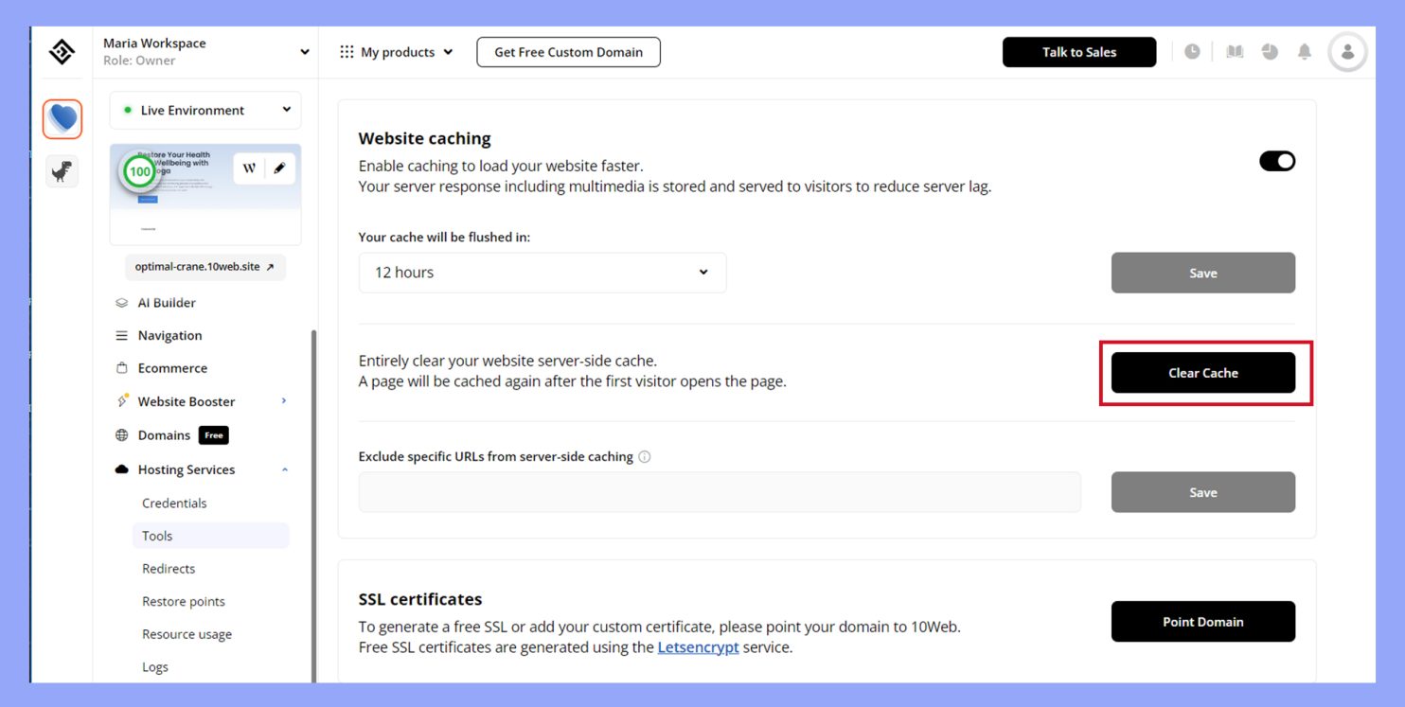Open the update history clock icon
This screenshot has height=707, width=1405.
[x=1192, y=51]
